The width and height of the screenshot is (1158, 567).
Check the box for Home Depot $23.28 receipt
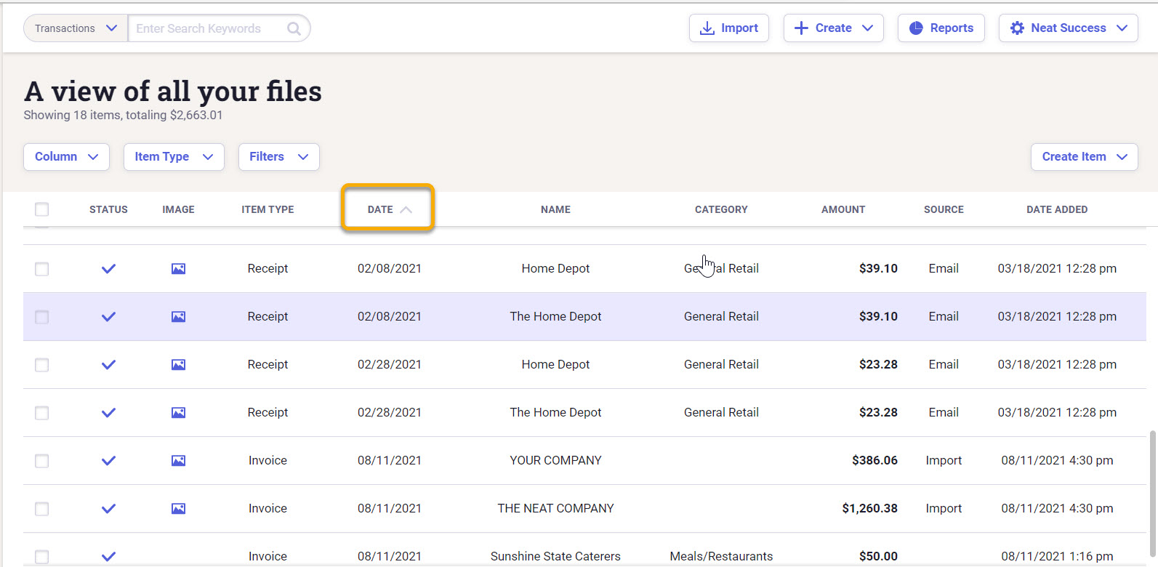point(42,365)
